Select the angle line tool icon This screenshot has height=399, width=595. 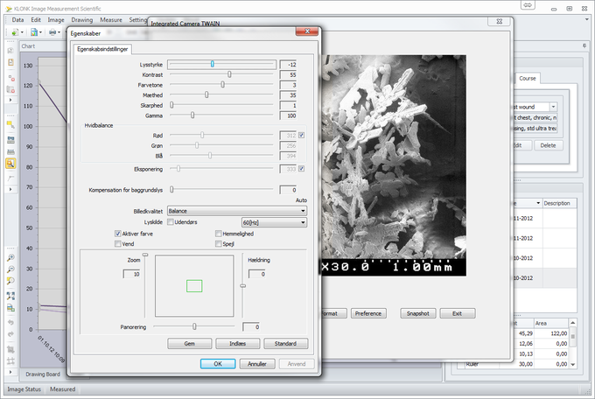coord(10,178)
